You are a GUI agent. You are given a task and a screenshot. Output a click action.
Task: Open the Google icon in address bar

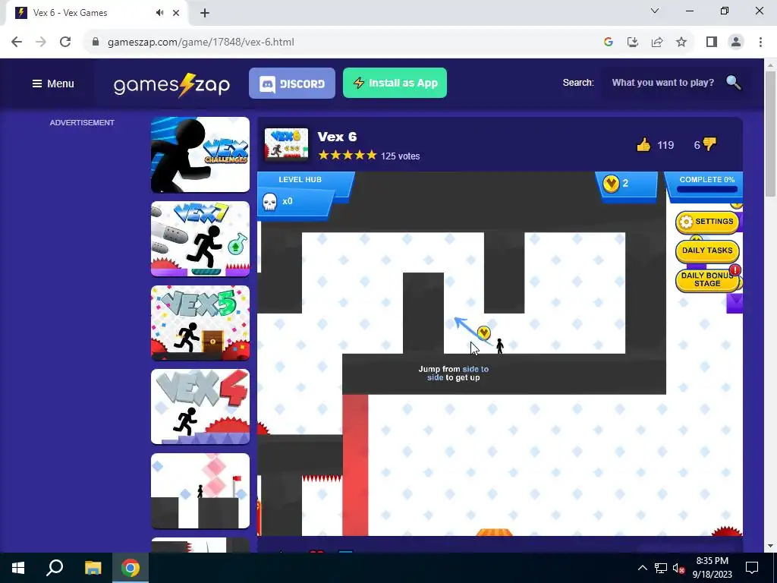[x=609, y=43]
